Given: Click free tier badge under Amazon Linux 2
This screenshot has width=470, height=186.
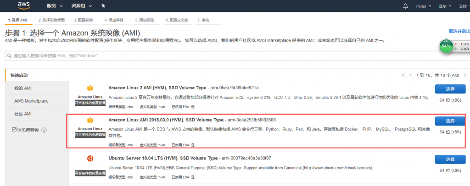Looking at the screenshot, I should [x=90, y=103].
